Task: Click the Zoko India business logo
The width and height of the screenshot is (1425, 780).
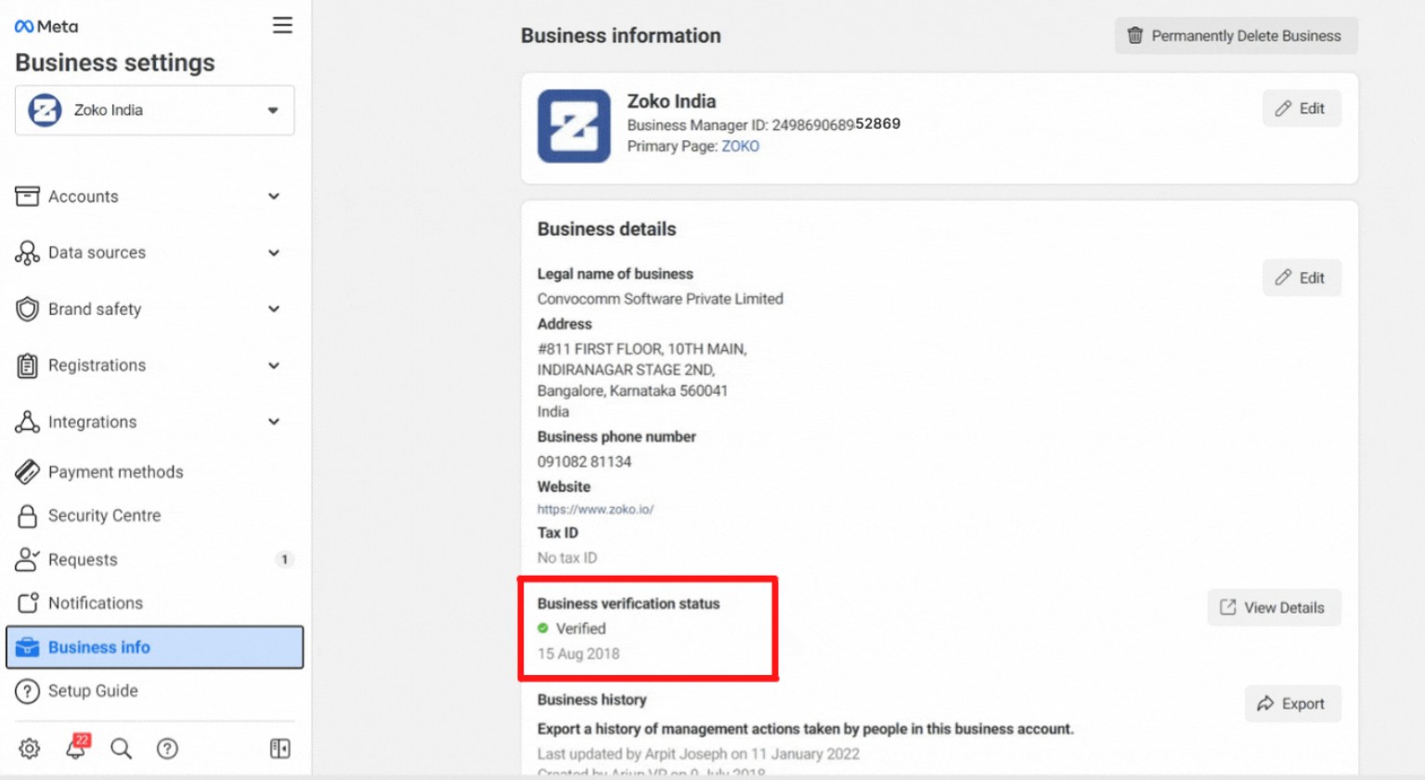Action: [574, 126]
